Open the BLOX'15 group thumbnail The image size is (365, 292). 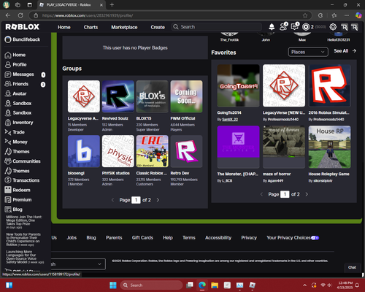(152, 96)
